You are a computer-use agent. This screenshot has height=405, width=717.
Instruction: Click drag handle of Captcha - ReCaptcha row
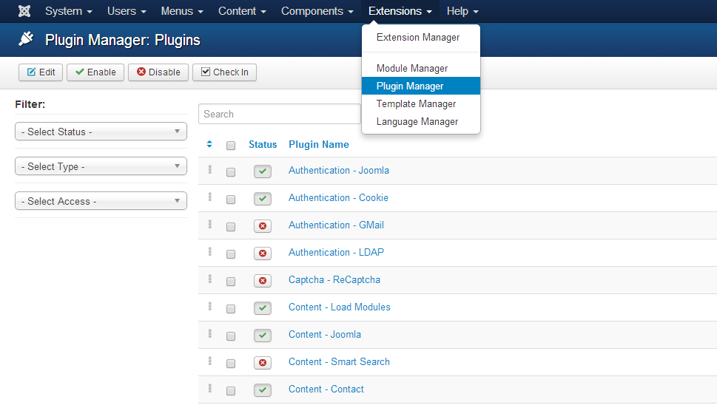(210, 279)
